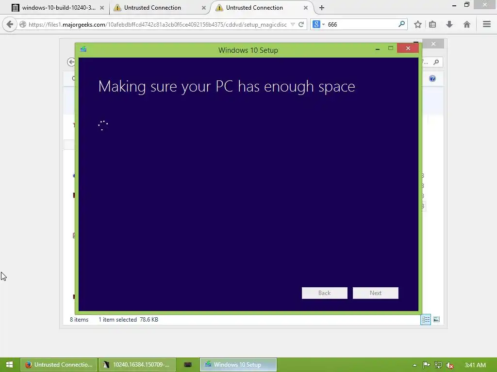Open 10240.16384.150709 taskbar item
Viewport: 497px width, 372px height.
(137, 365)
